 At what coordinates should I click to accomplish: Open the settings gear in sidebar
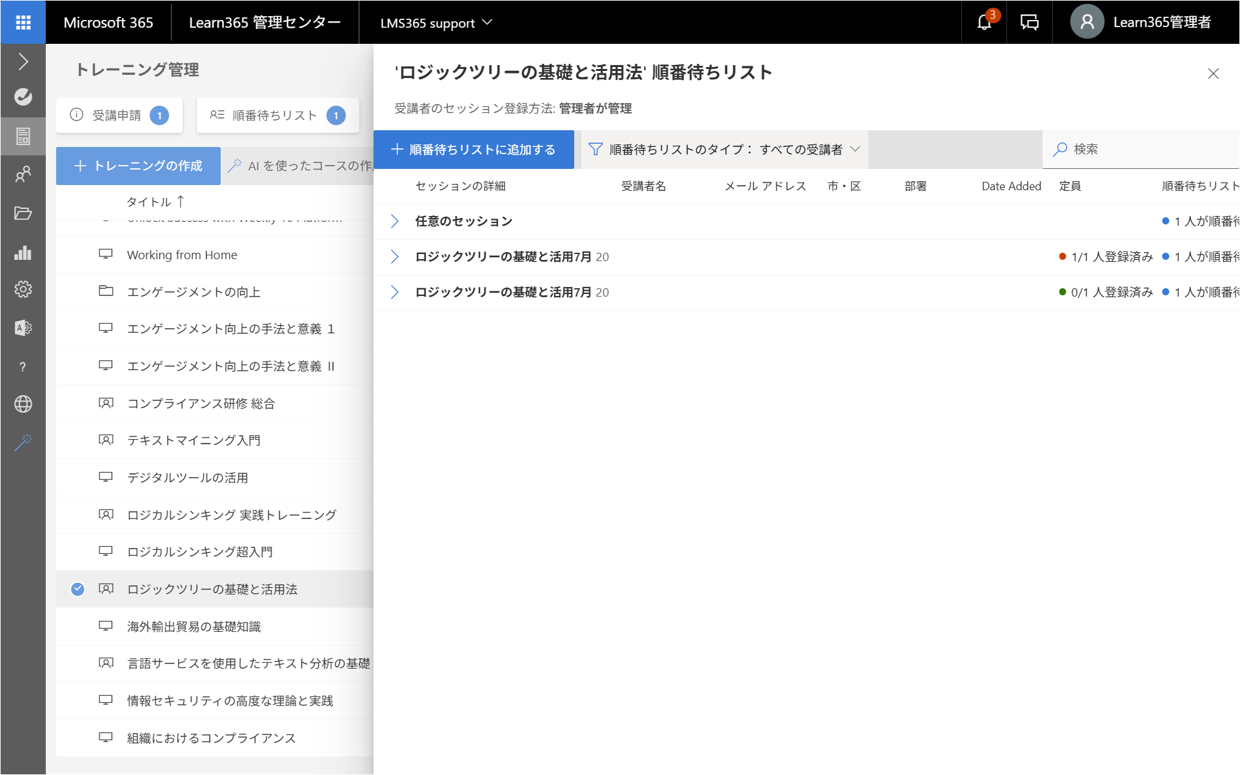23,289
